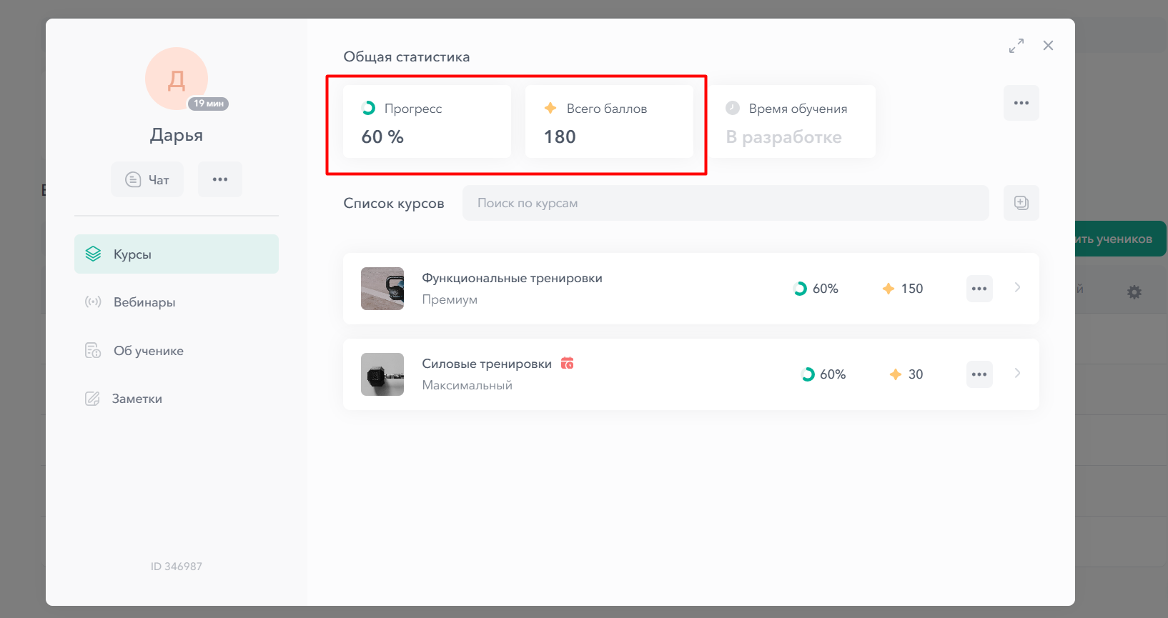Click the green add students button behind dialog
The height and width of the screenshot is (618, 1168).
pyautogui.click(x=1121, y=239)
